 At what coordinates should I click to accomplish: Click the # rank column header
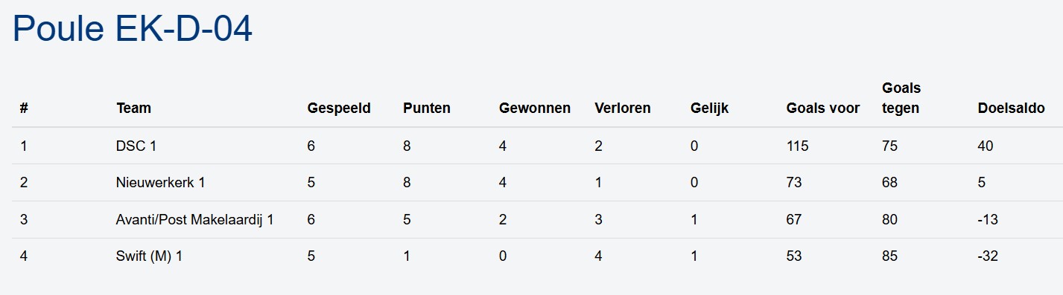coord(25,108)
